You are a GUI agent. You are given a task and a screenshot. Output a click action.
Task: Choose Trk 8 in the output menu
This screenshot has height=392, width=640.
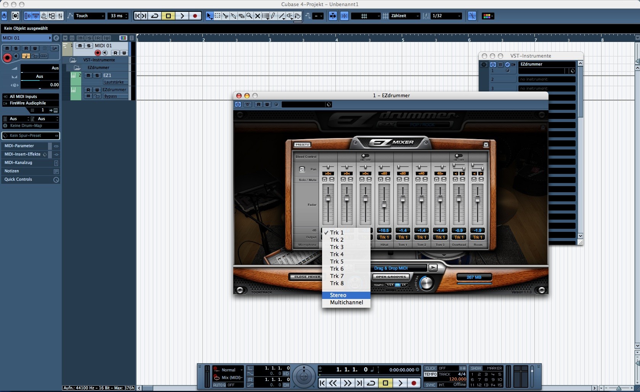click(x=346, y=283)
